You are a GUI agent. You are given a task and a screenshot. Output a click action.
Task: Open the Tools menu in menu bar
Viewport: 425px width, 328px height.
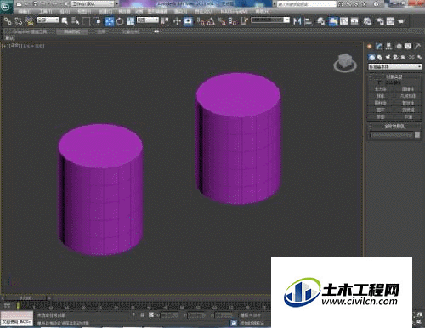(x=46, y=12)
